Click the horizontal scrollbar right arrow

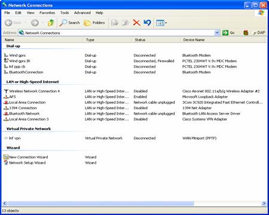tap(264, 203)
